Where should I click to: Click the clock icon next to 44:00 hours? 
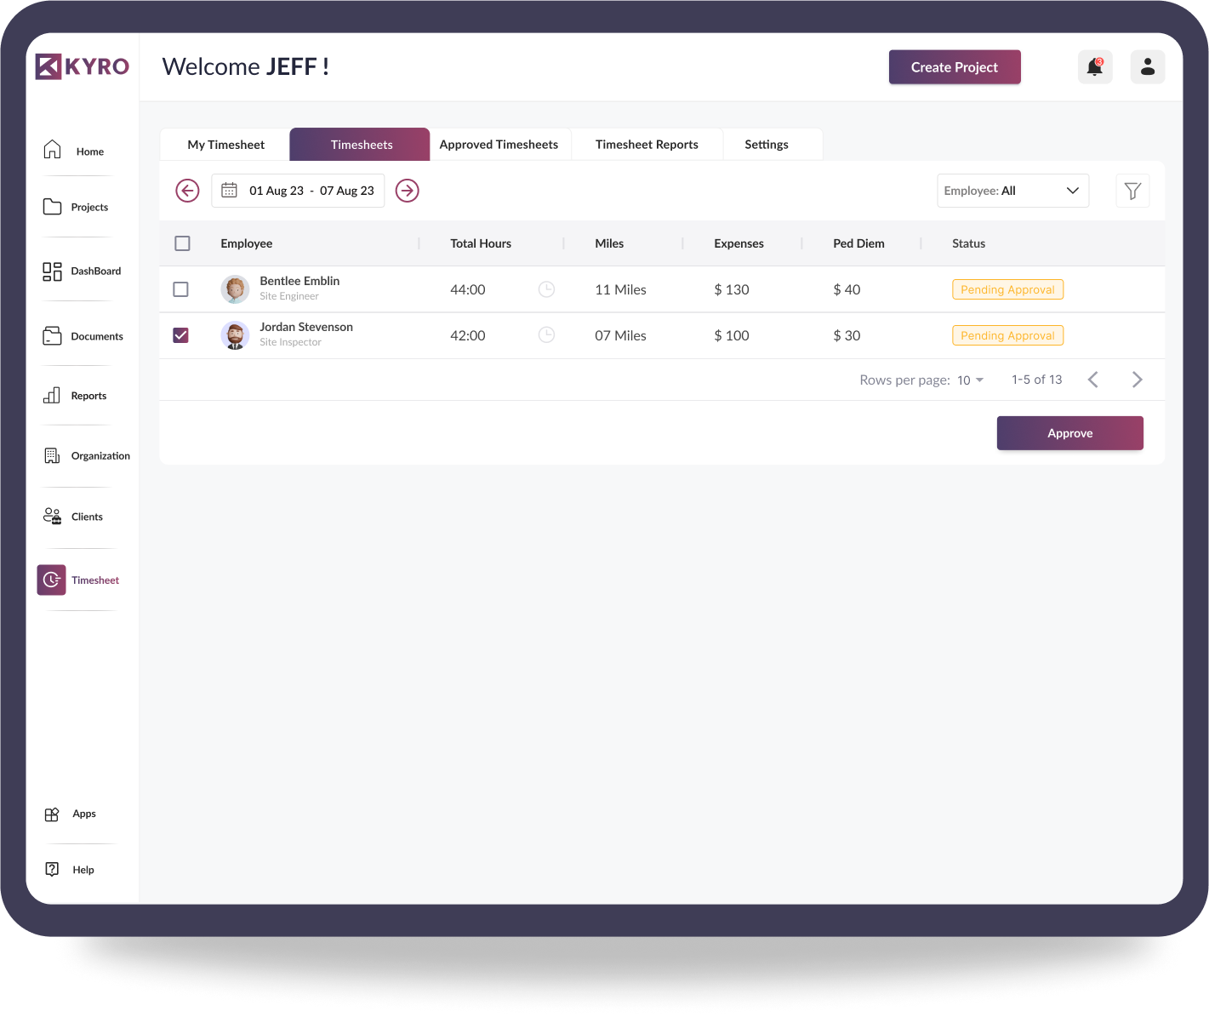pyautogui.click(x=546, y=289)
